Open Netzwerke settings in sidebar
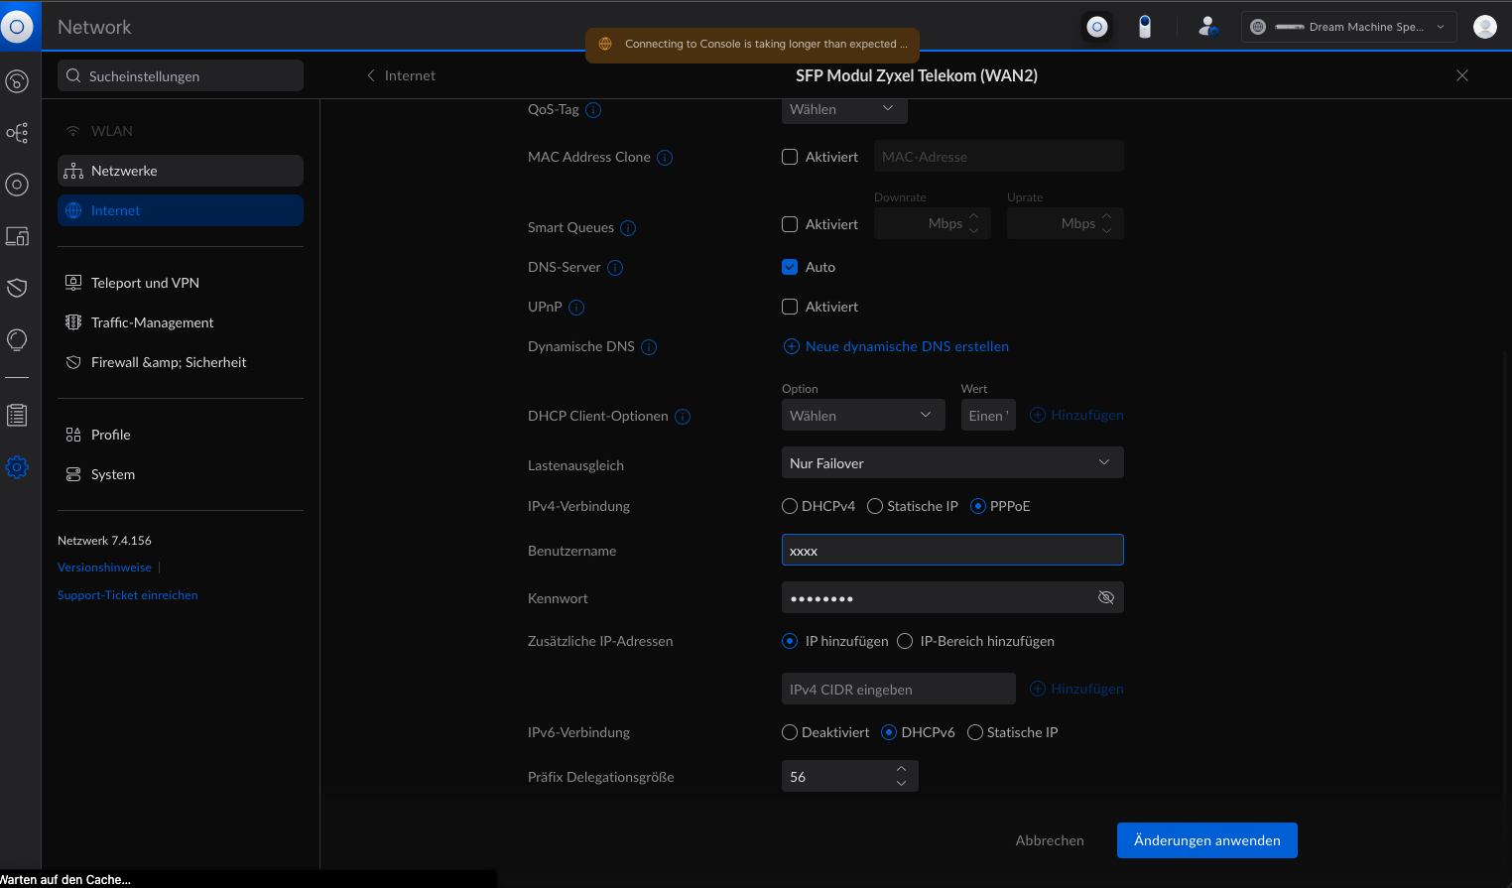 tap(181, 171)
